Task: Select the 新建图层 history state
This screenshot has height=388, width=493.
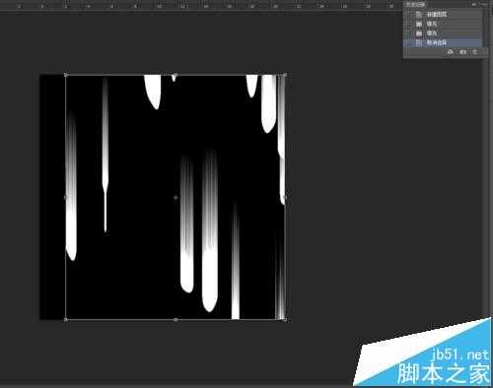Action: 443,15
